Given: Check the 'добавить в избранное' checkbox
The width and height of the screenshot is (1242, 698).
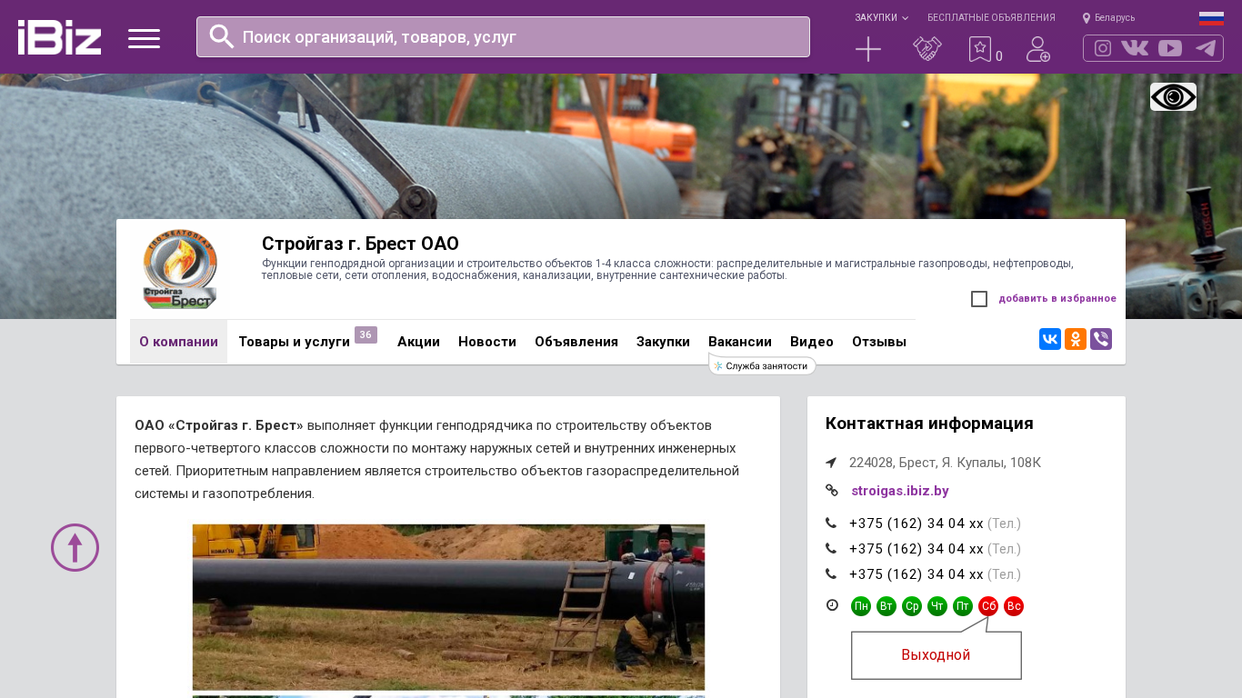Looking at the screenshot, I should pyautogui.click(x=979, y=299).
